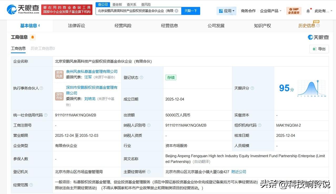This screenshot has width=336, height=194.
Task: Expand the 应用 dropdown menu
Action: click(227, 11)
